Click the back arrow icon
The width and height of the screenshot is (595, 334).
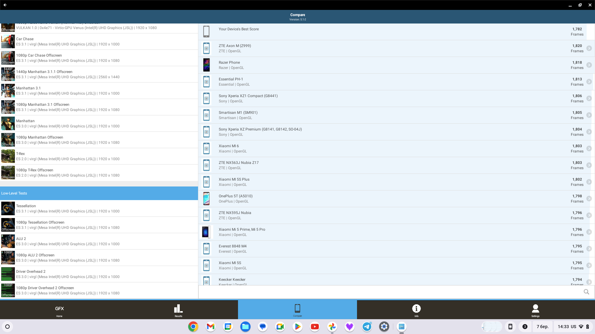[5, 5]
